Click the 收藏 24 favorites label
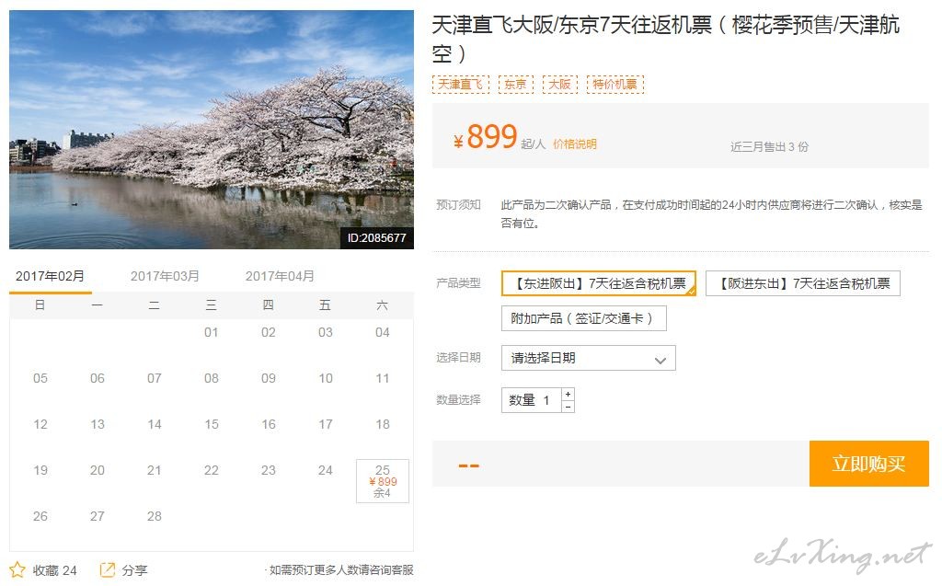Viewport: 942px width, 586px height. tap(54, 570)
